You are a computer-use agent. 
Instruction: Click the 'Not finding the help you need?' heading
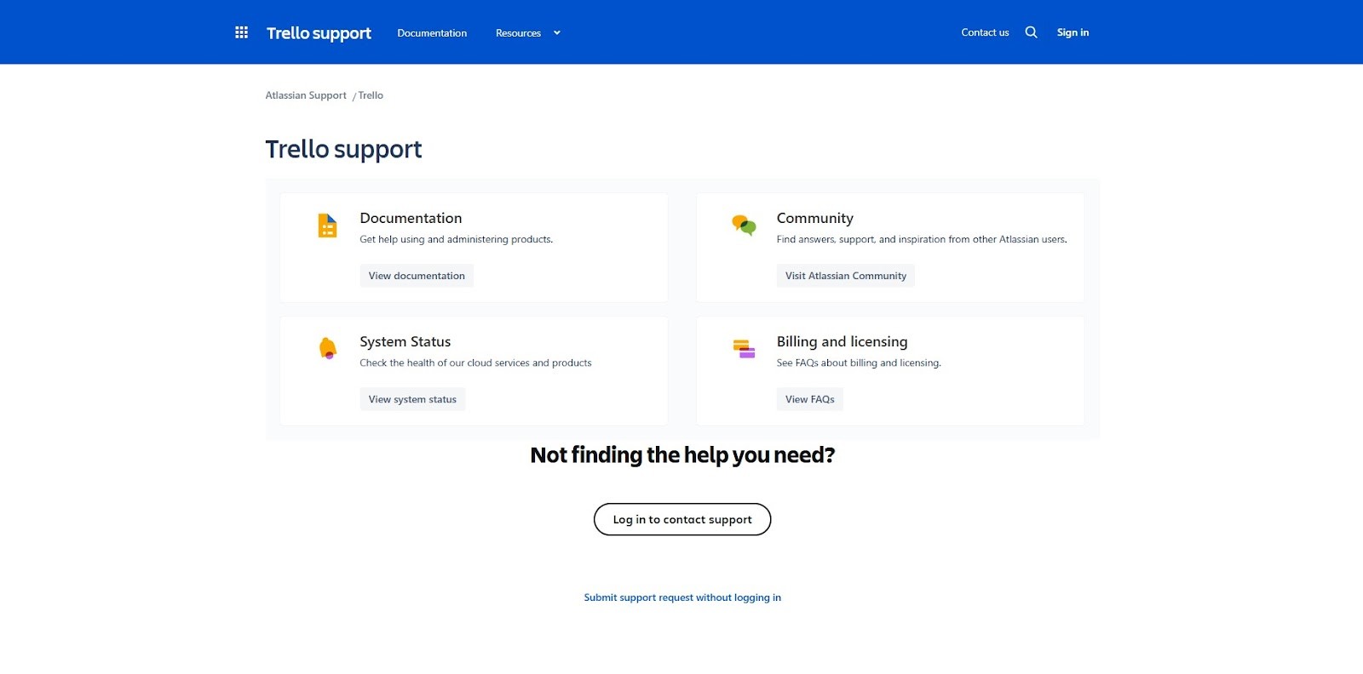coord(682,455)
